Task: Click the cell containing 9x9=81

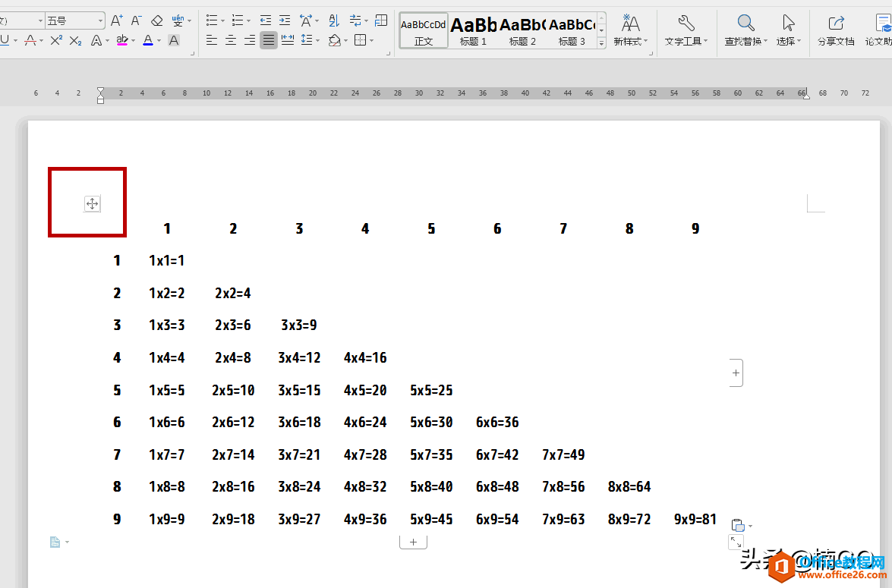Action: pos(695,519)
